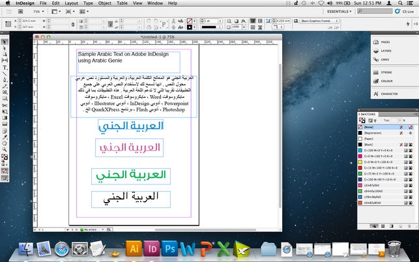This screenshot has width=419, height=262.
Task: Select the Note tool
Action: [5, 131]
